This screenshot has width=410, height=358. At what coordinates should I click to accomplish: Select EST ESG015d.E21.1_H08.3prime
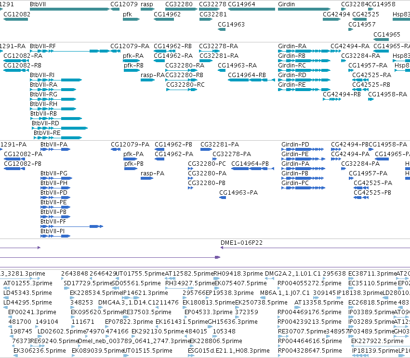coord(229,351)
